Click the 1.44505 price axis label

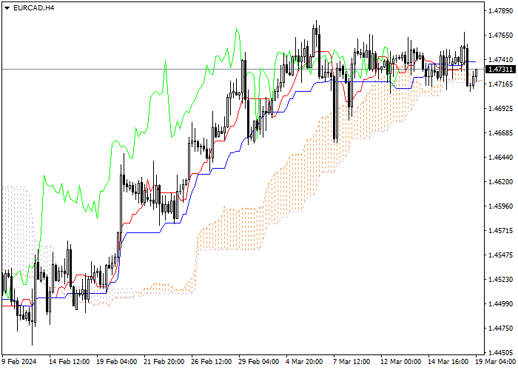501,353
